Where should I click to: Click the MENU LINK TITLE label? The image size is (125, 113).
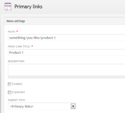point(19,46)
